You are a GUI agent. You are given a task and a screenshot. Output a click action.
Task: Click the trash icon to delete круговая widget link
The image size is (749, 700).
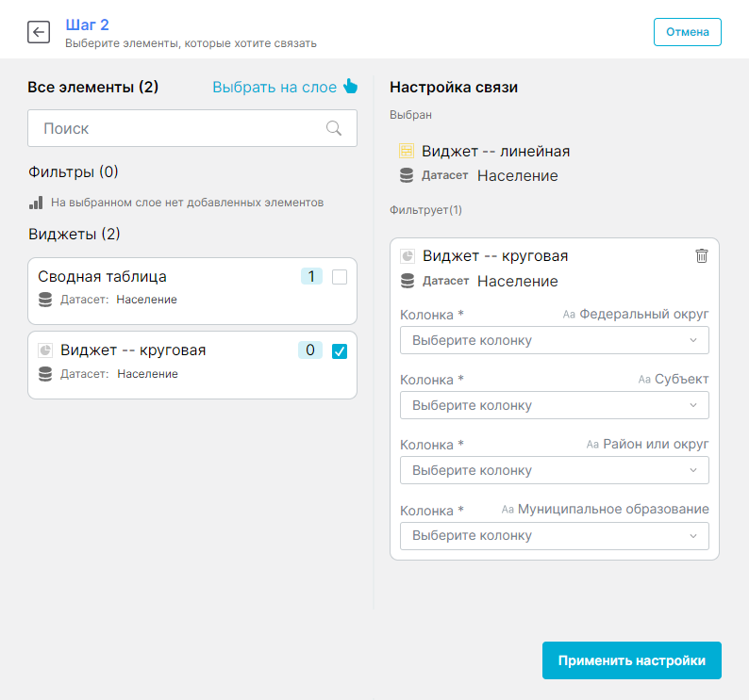tap(701, 255)
